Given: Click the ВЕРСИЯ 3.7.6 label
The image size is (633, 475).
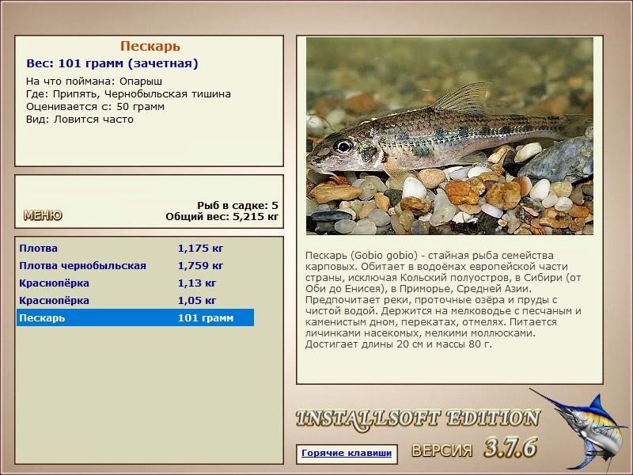Looking at the screenshot, I should 476,448.
